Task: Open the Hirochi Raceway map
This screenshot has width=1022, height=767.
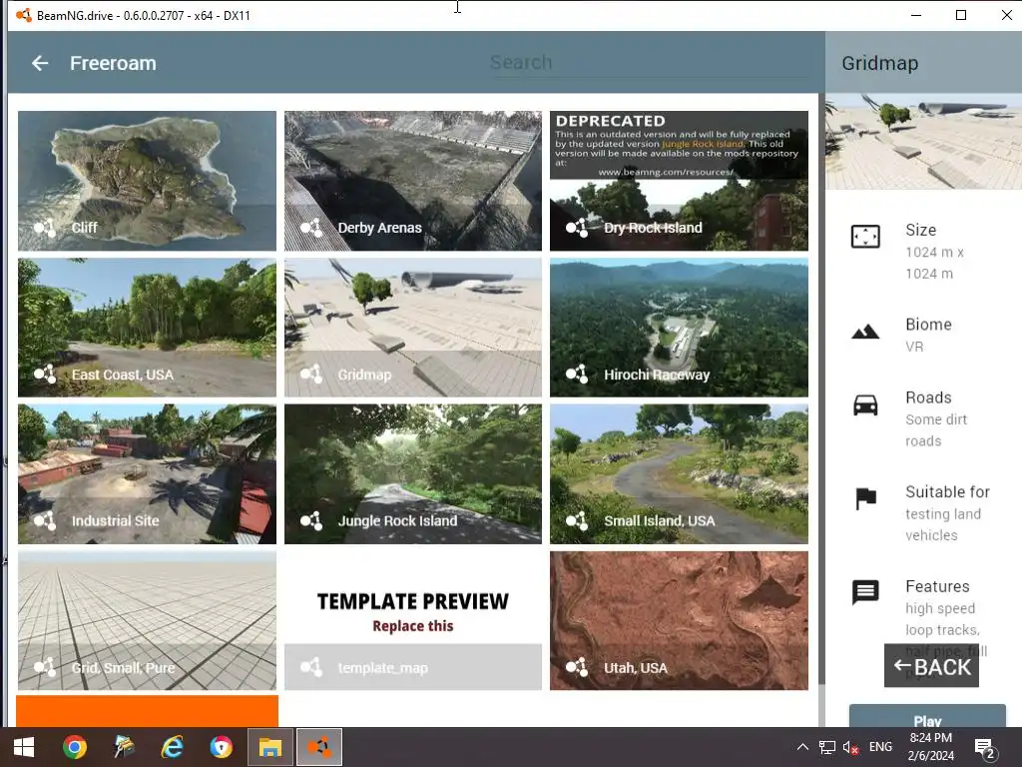Action: [679, 328]
